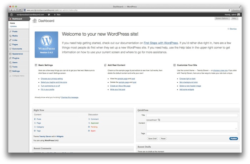Click the WordPress logo in admin bar
The image size is (250, 164).
[x=11, y=15]
